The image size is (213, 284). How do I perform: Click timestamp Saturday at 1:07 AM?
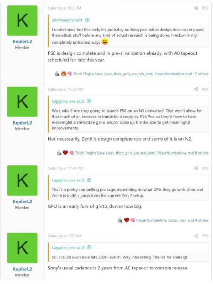tap(65, 236)
